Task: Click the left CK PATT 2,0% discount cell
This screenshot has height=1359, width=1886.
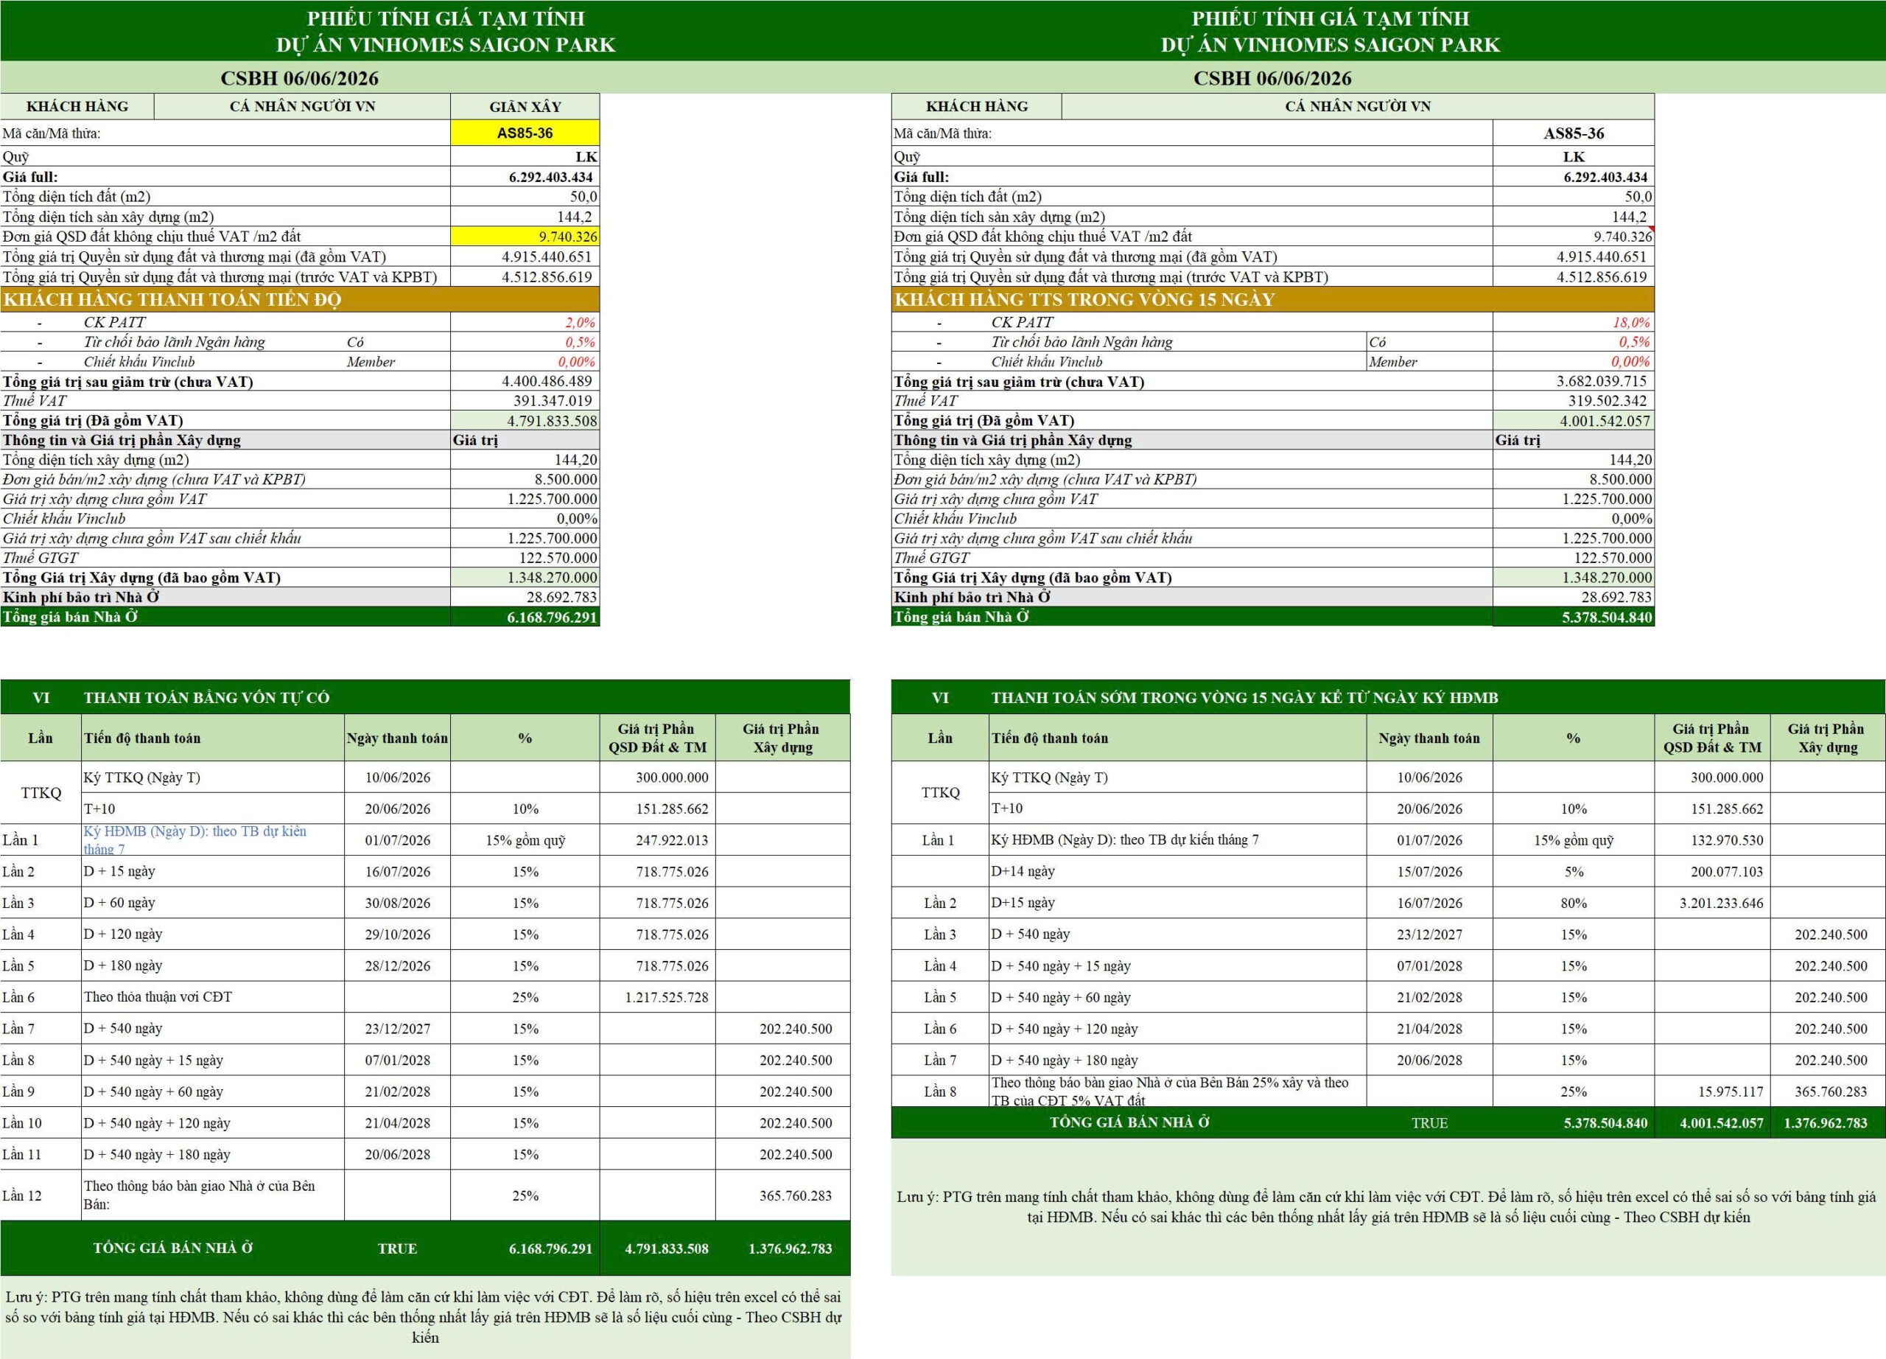Action: (x=525, y=323)
